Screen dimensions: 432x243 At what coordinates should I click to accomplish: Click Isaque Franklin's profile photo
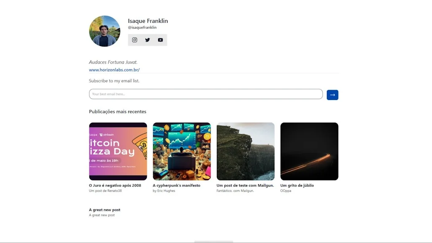pos(104,31)
